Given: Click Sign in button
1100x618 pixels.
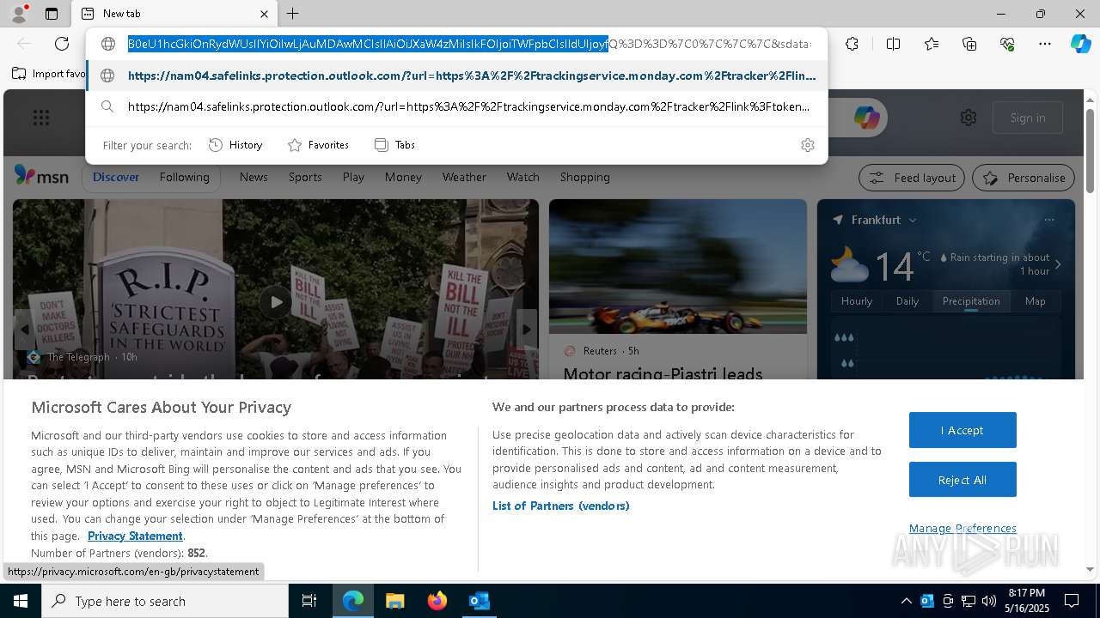Looking at the screenshot, I should [x=1028, y=118].
